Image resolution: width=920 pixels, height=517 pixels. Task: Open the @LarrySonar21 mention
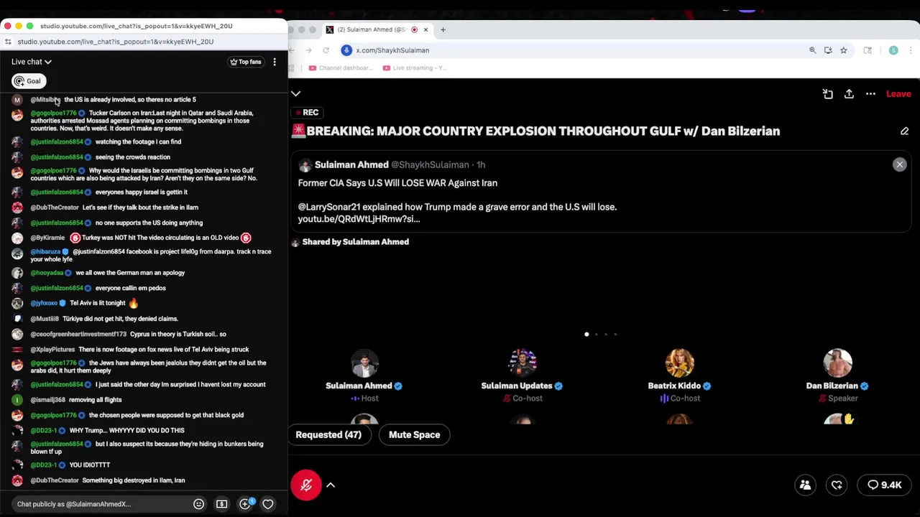329,207
